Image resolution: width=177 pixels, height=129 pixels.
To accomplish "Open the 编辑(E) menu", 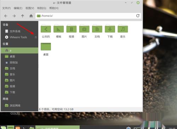I will 18,8.
